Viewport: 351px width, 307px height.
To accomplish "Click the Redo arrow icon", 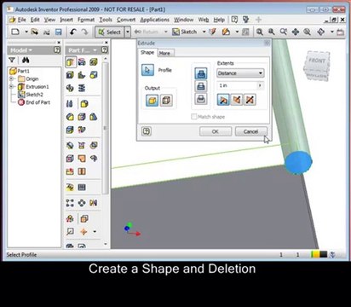I will (84, 32).
